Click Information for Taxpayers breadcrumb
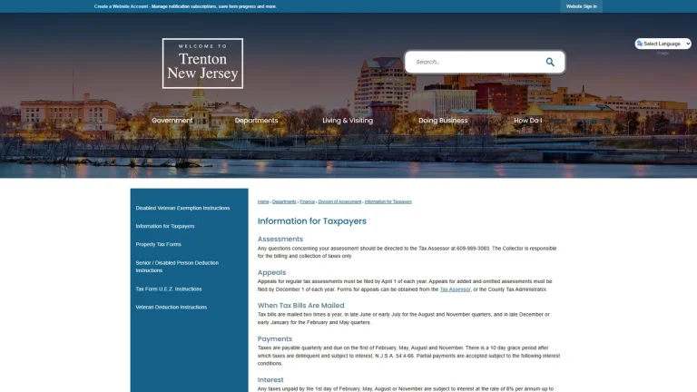 pyautogui.click(x=388, y=201)
